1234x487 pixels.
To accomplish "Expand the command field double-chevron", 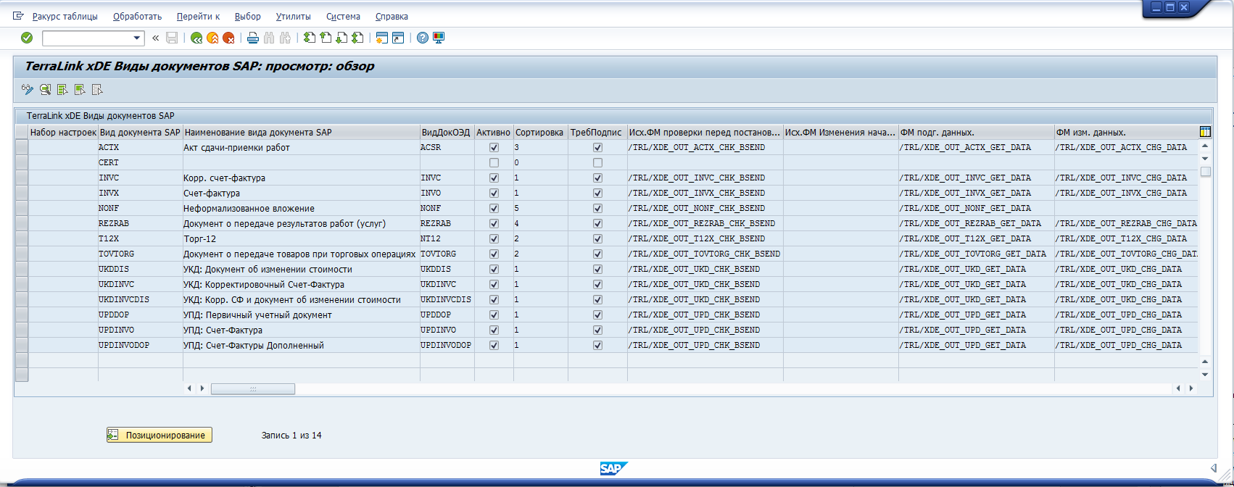I will pyautogui.click(x=155, y=38).
